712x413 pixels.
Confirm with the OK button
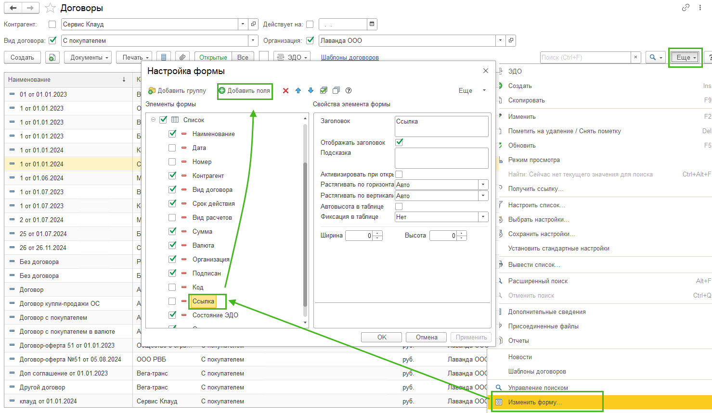[x=382, y=337]
